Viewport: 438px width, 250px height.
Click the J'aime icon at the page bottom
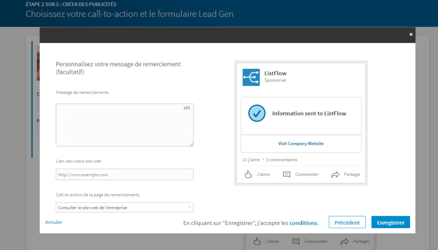coord(257,241)
